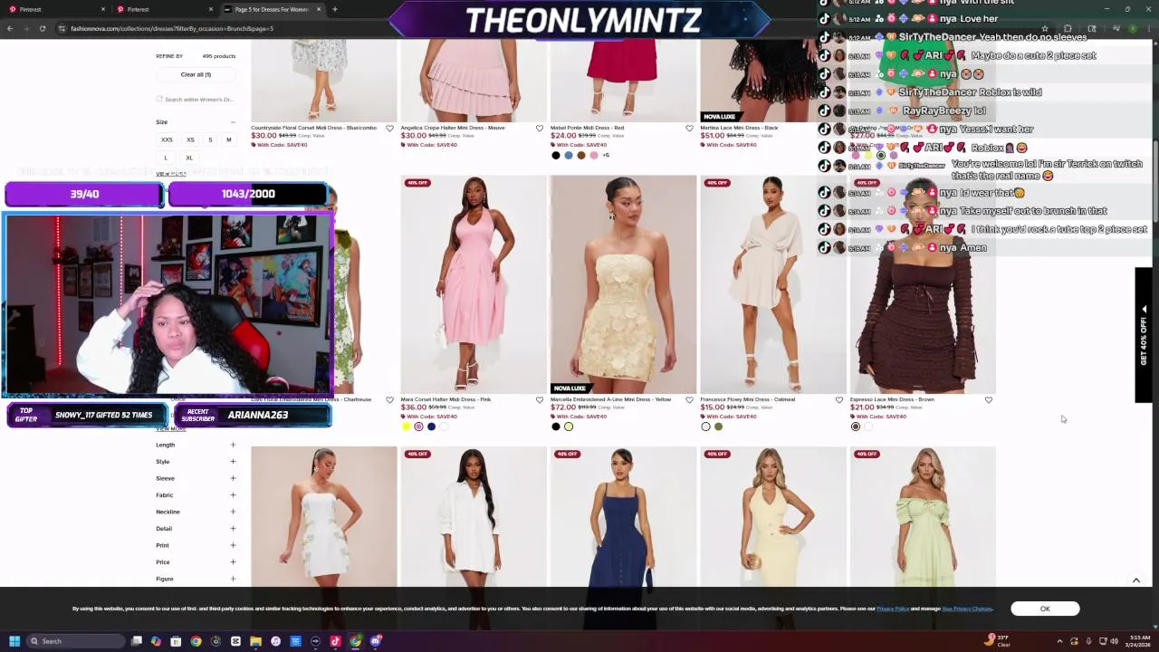This screenshot has width=1159, height=652.
Task: Save Espresso Lace Mini Dress to wishlist
Action: click(x=989, y=400)
